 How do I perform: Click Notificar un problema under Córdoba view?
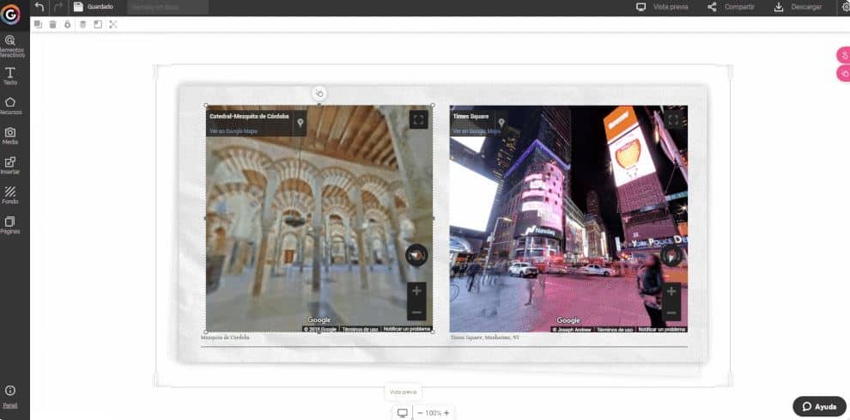[407, 329]
